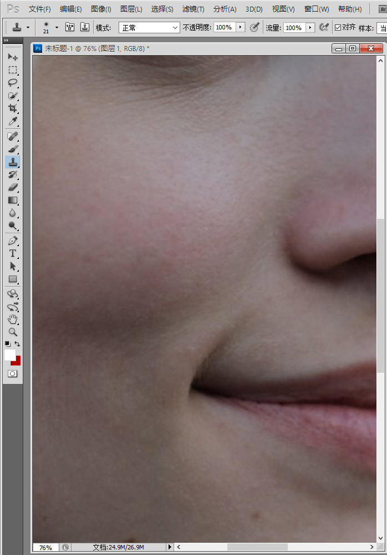Select the Path Selection tool
This screenshot has height=555, width=387.
[x=13, y=266]
